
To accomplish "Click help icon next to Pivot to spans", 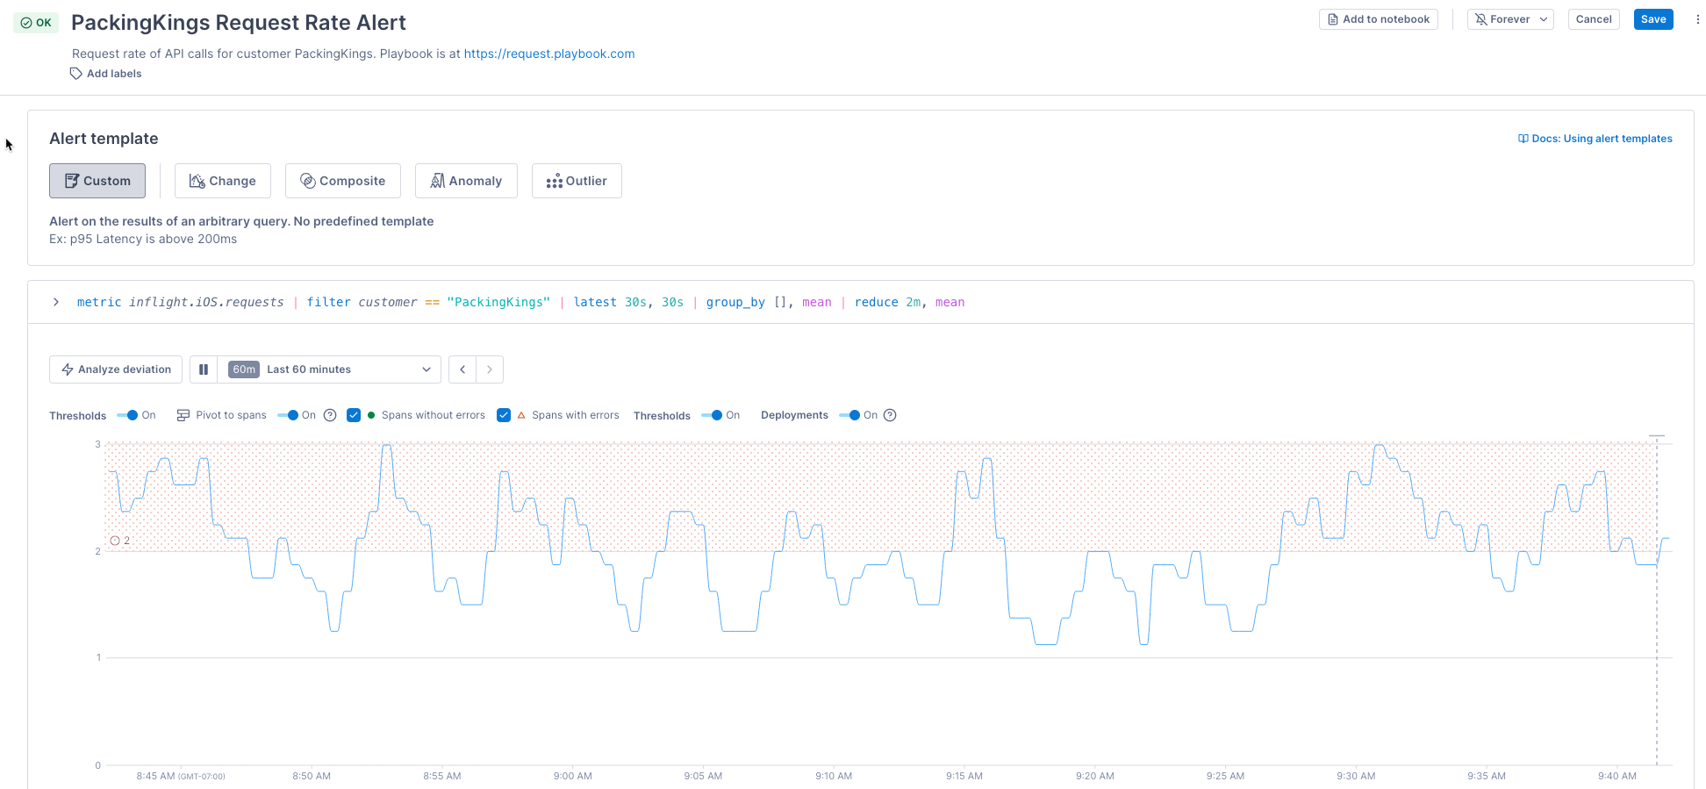I will 330,415.
